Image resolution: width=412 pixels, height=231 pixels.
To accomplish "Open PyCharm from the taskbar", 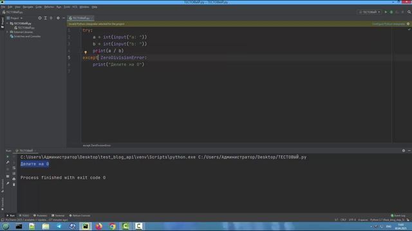I will click(x=86, y=227).
